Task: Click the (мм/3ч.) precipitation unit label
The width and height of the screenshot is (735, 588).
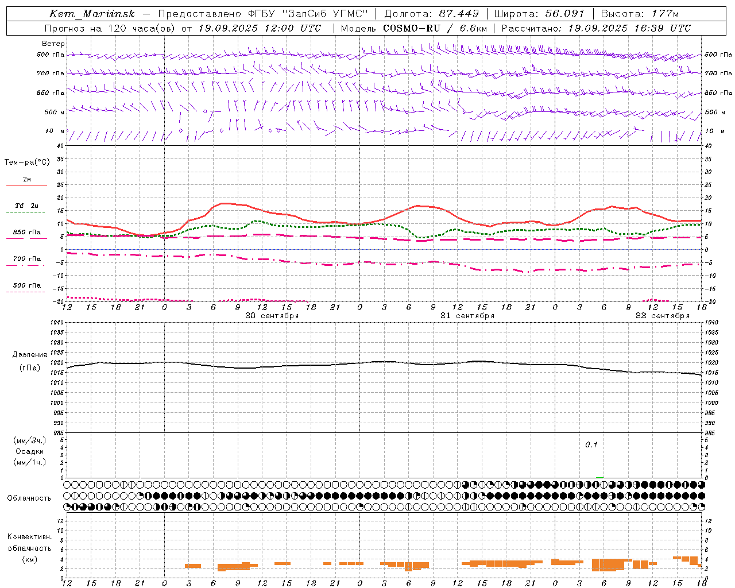Action: click(29, 440)
